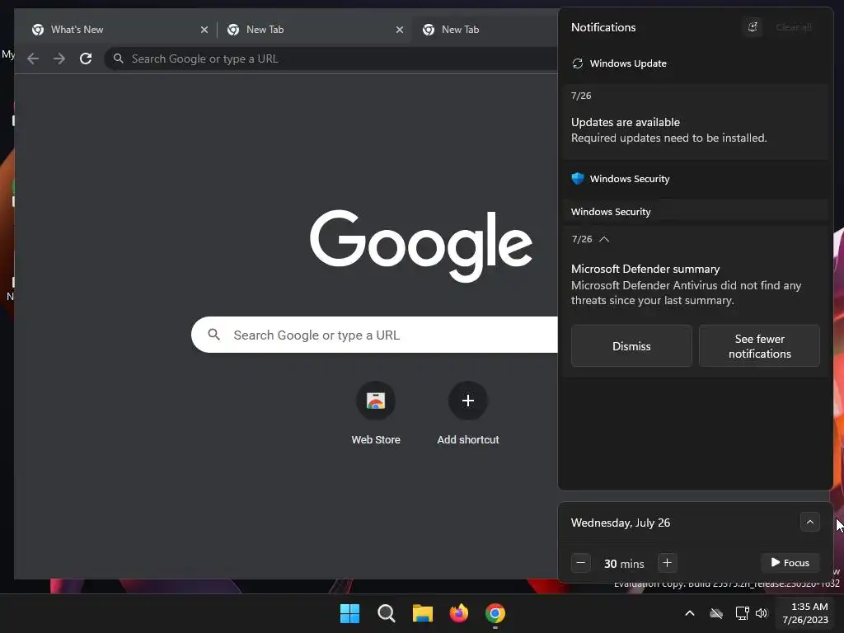Collapse the 7/26 Windows Security notification

pos(604,239)
